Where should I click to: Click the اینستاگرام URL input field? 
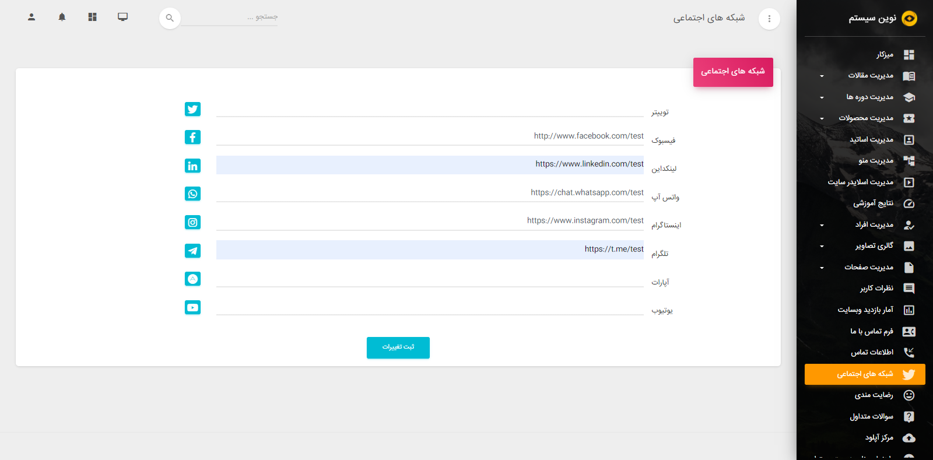click(x=430, y=221)
